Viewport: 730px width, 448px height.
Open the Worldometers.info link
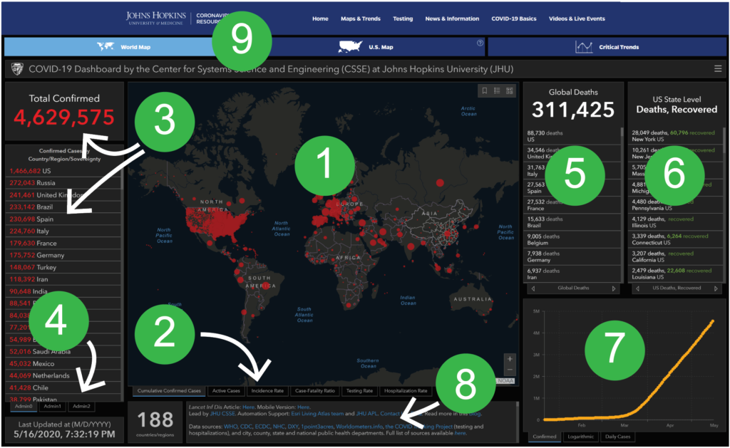point(359,427)
